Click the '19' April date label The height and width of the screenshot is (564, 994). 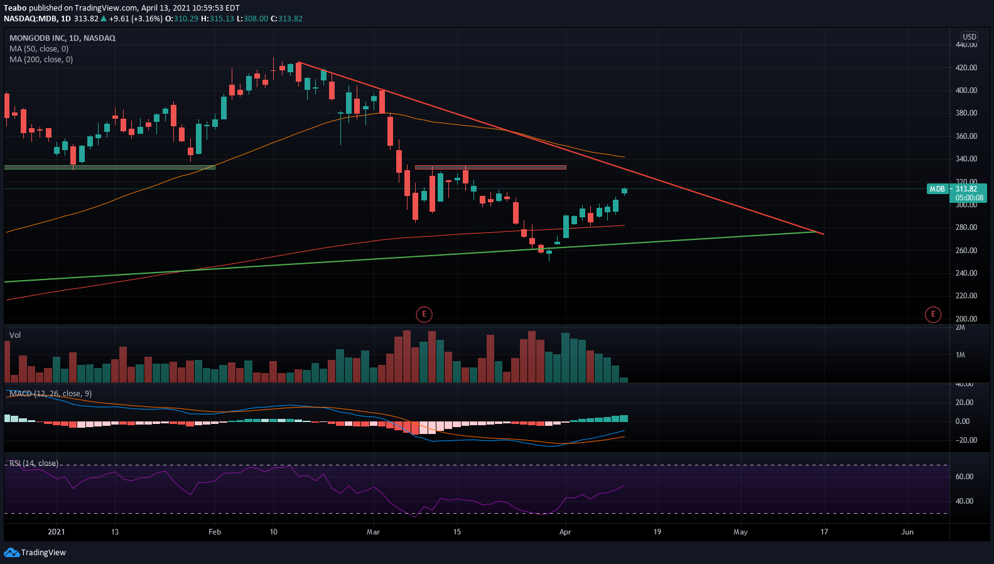[x=657, y=532]
